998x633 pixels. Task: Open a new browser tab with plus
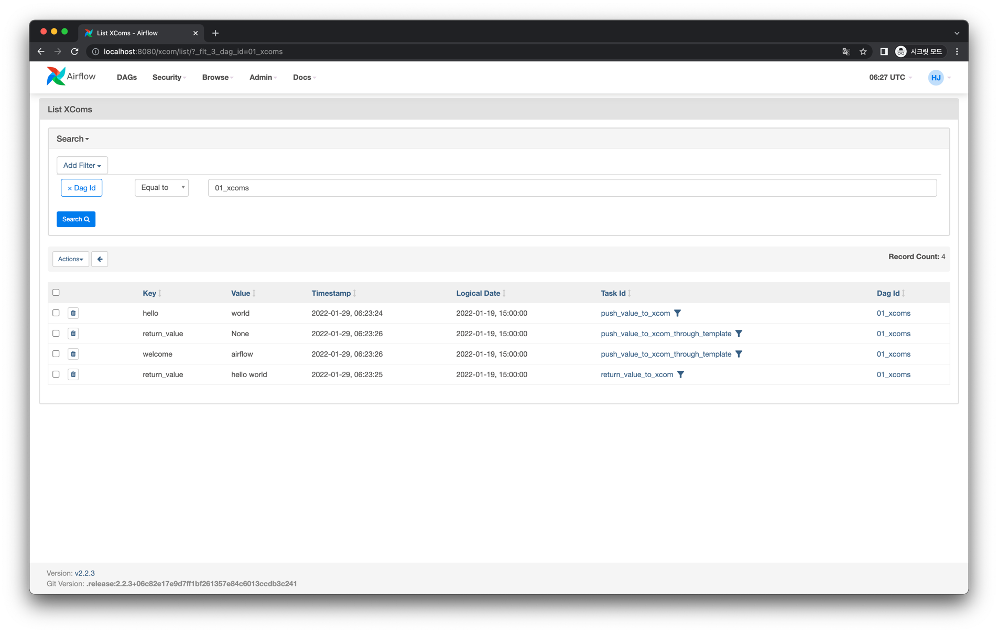[215, 33]
